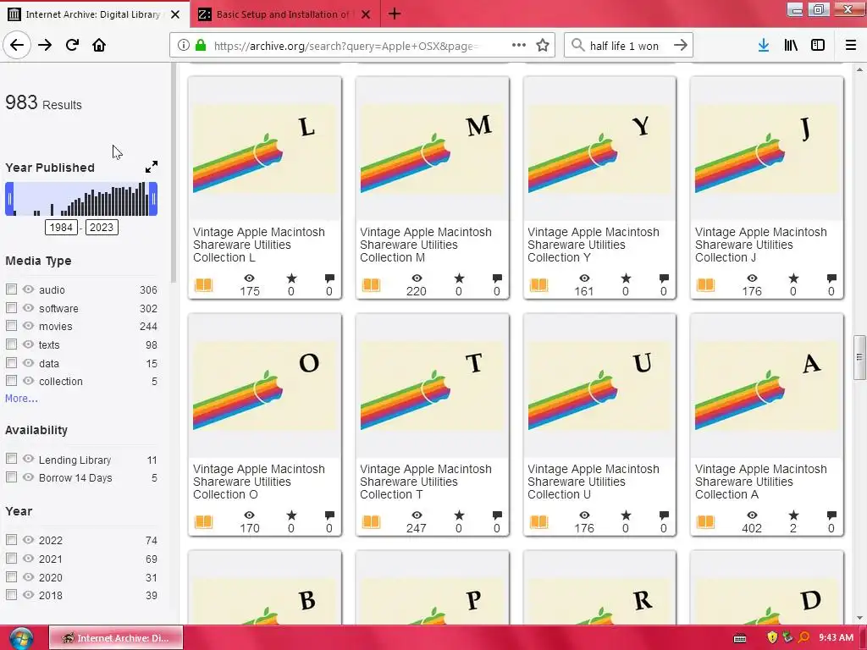Toggle eye icon for audio filter
This screenshot has width=867, height=650.
coord(28,289)
